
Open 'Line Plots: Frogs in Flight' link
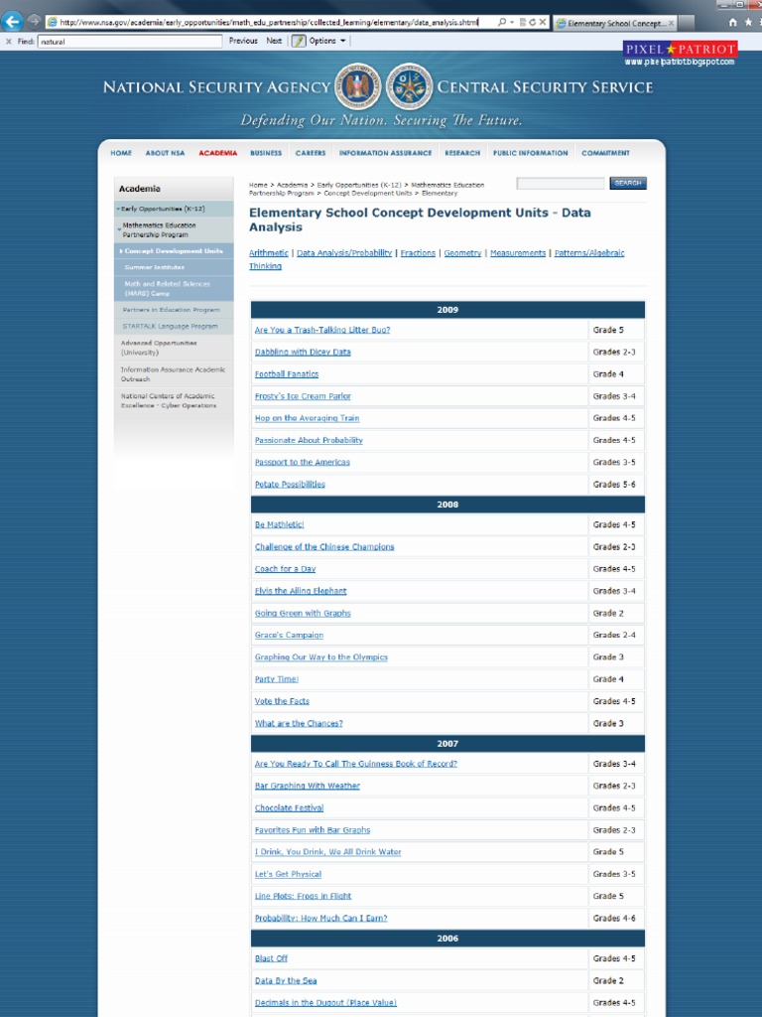(x=303, y=897)
